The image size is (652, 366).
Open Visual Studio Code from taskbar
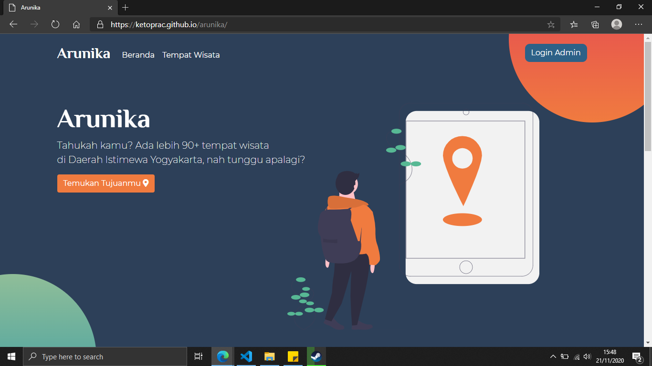246,356
